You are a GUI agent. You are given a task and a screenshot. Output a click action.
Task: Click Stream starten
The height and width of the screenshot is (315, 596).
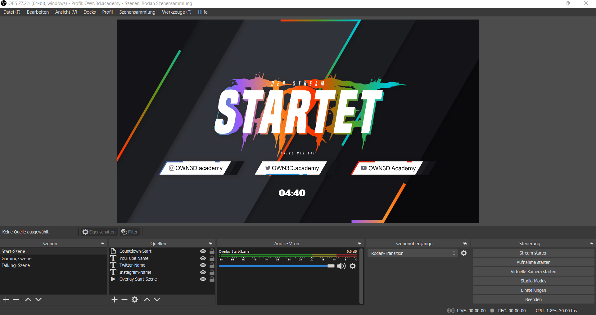pyautogui.click(x=533, y=253)
